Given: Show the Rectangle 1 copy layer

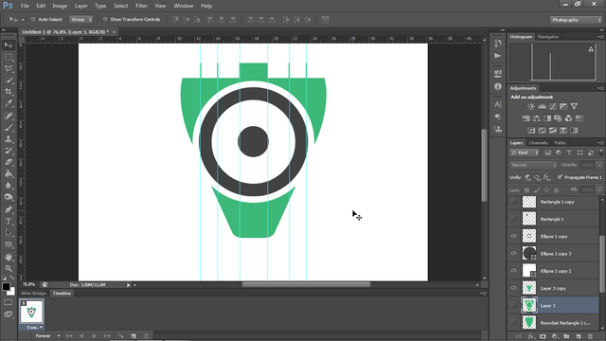Looking at the screenshot, I should click(513, 202).
